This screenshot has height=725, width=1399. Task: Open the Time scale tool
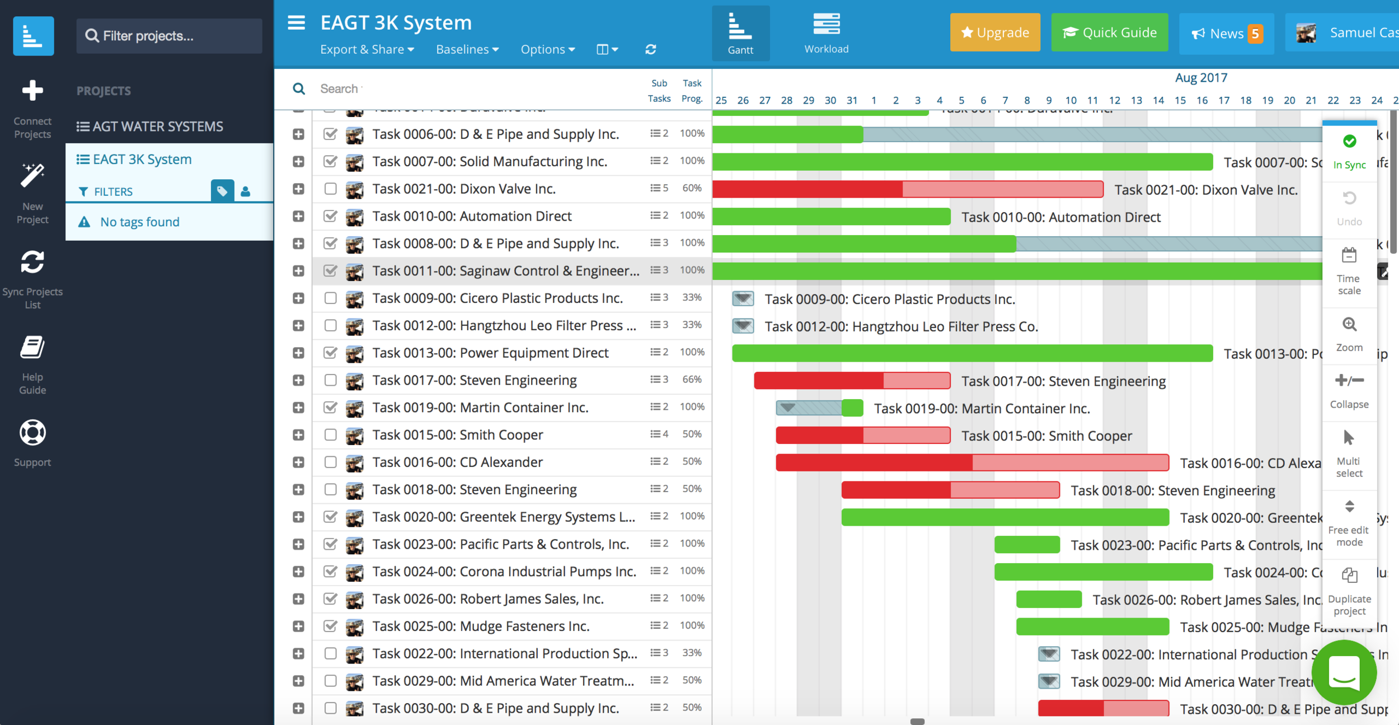click(1349, 272)
